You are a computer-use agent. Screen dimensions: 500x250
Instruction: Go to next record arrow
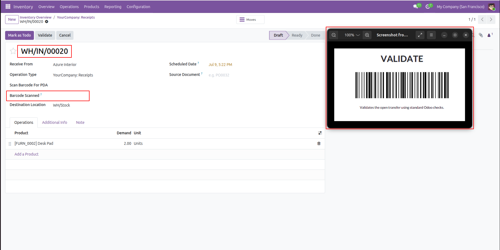[x=491, y=19]
